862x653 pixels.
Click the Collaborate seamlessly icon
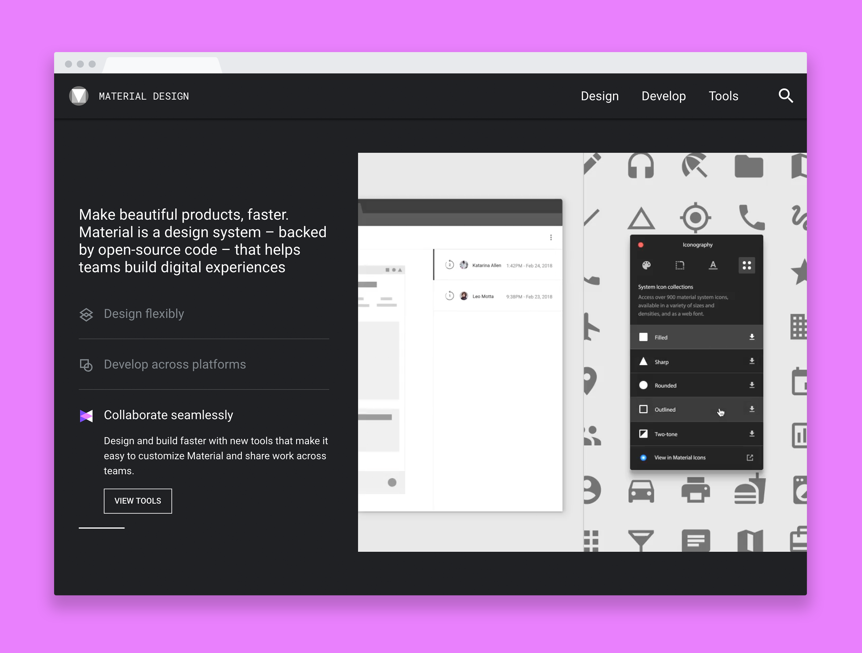(86, 414)
